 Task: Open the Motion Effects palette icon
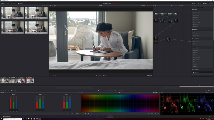tap(15, 90)
